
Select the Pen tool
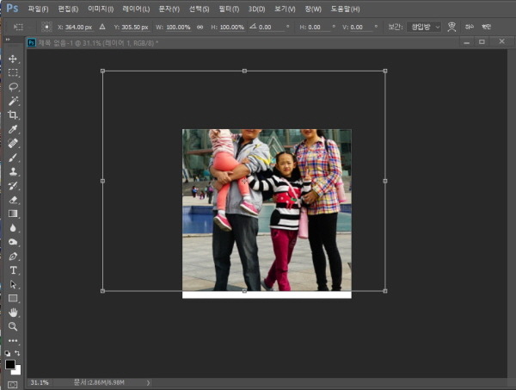pos(13,257)
